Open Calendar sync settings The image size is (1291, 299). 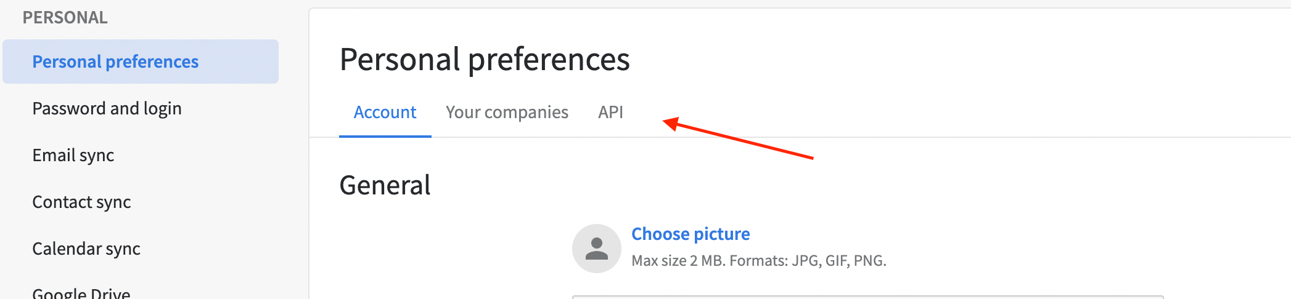coord(86,249)
